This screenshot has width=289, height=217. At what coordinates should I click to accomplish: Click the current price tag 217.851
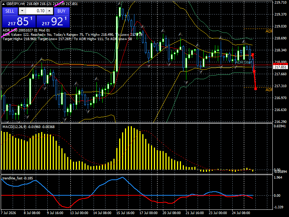tap(280, 67)
